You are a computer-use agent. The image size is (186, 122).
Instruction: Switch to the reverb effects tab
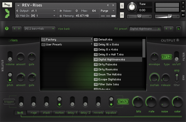tap(98, 112)
